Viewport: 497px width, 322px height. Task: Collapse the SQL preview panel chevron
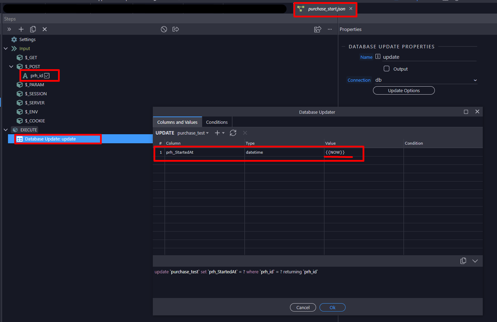click(475, 261)
